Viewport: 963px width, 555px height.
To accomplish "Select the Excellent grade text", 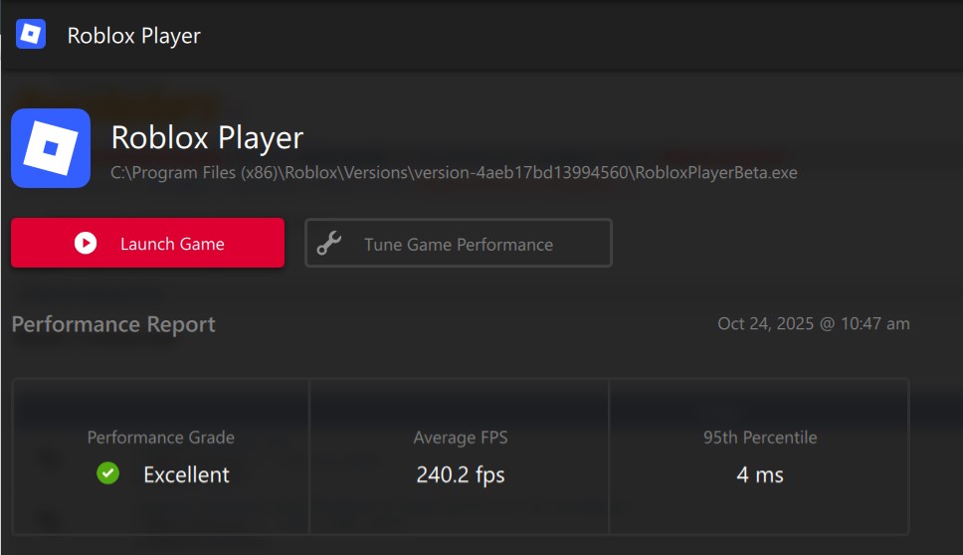I will point(186,474).
